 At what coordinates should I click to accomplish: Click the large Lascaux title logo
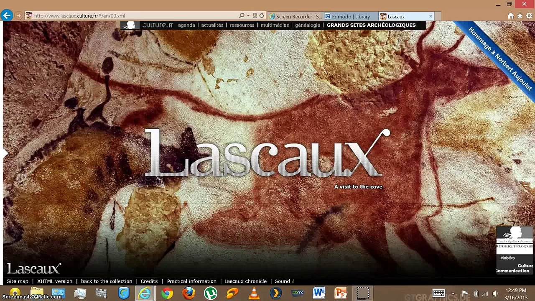click(267, 153)
